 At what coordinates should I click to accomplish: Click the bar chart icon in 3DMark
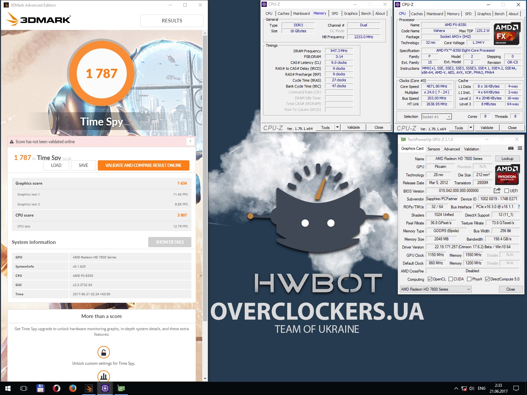(x=103, y=376)
